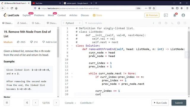Go forward in browser history
Screen dimensions: 190x107
(7, 8)
